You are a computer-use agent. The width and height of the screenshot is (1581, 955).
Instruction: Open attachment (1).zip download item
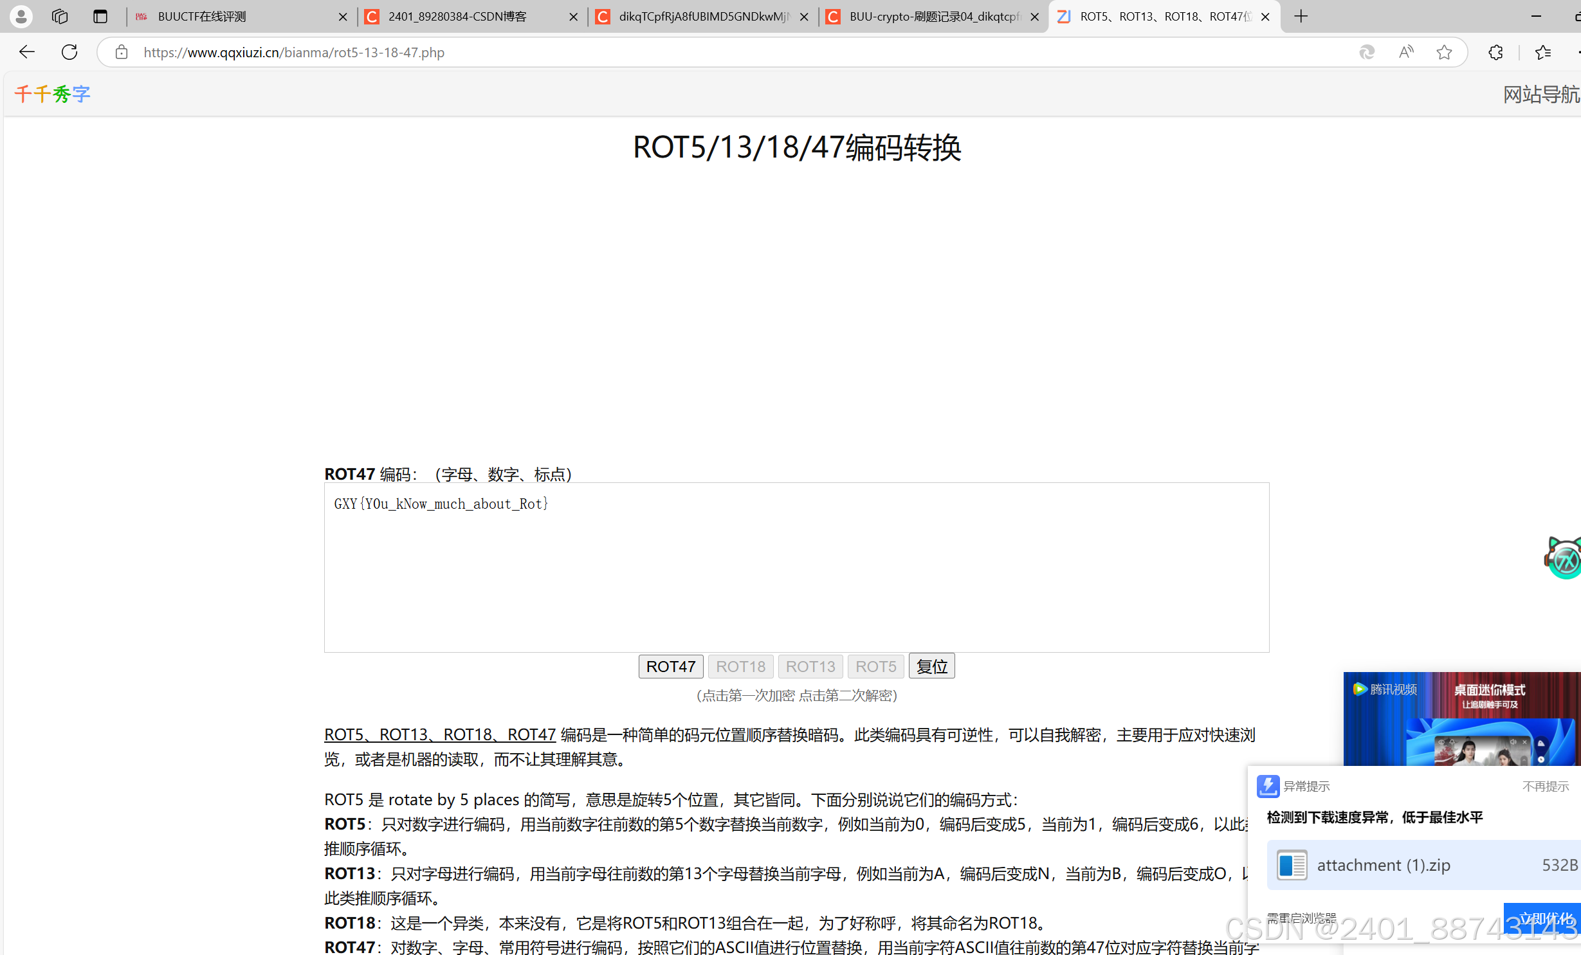(x=1383, y=865)
